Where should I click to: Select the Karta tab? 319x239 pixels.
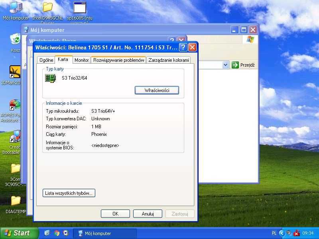pos(63,59)
